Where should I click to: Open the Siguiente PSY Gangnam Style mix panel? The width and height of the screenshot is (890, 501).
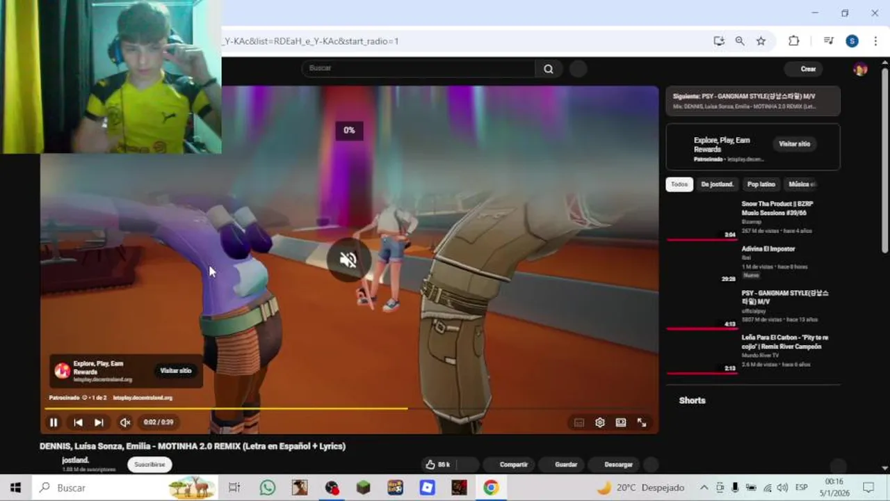click(x=753, y=101)
